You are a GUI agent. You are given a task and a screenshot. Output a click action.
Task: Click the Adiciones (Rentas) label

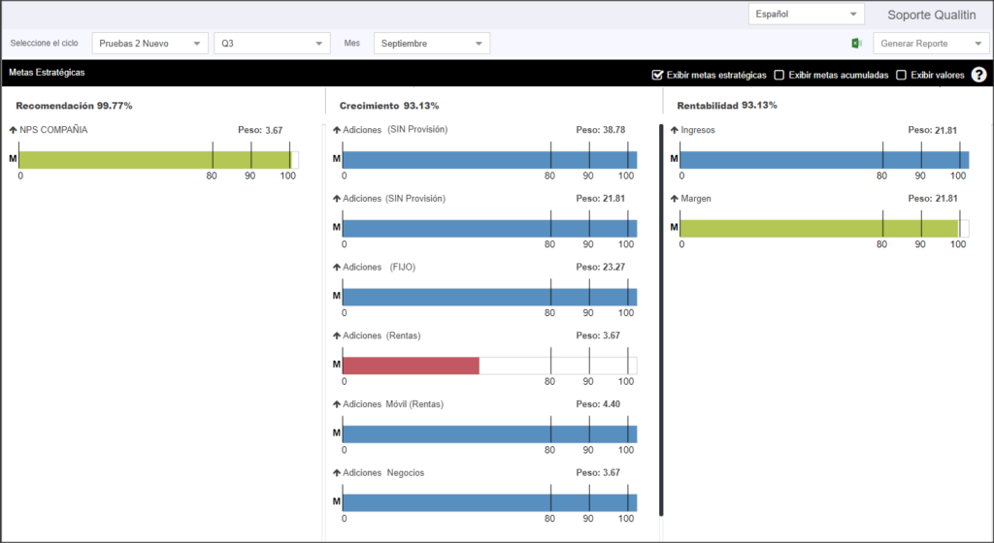(x=381, y=335)
